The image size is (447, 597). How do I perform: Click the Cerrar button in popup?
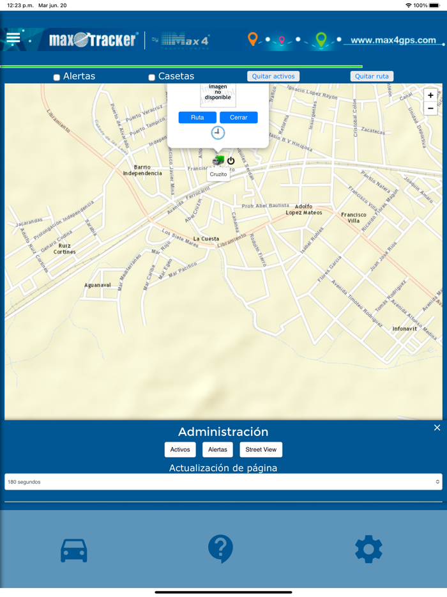pos(239,117)
